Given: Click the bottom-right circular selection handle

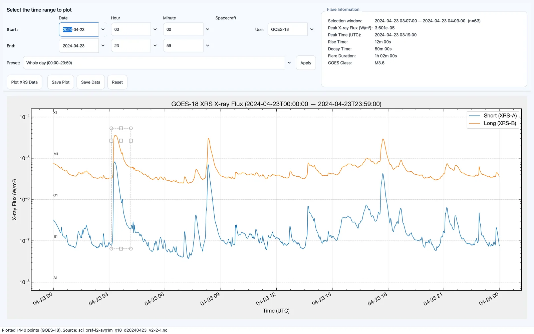Looking at the screenshot, I should (131, 248).
